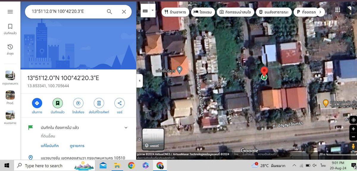Open the weather widget showing 28°C
357x171 pixels.
268,165
